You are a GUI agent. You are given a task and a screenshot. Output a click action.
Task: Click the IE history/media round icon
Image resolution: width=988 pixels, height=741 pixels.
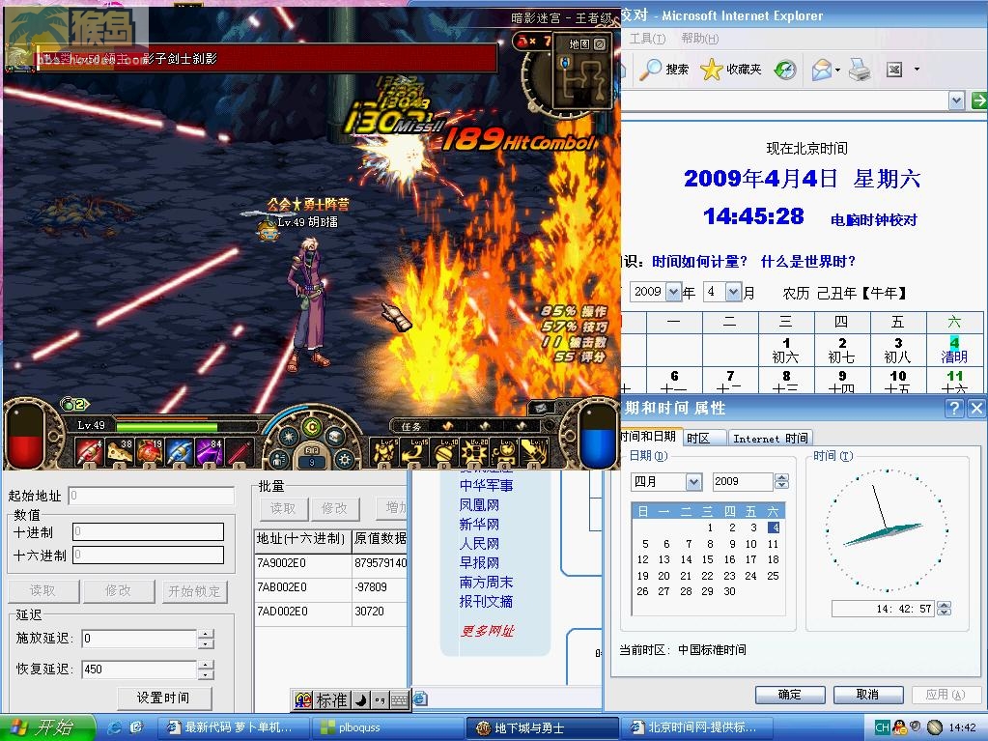[x=785, y=70]
